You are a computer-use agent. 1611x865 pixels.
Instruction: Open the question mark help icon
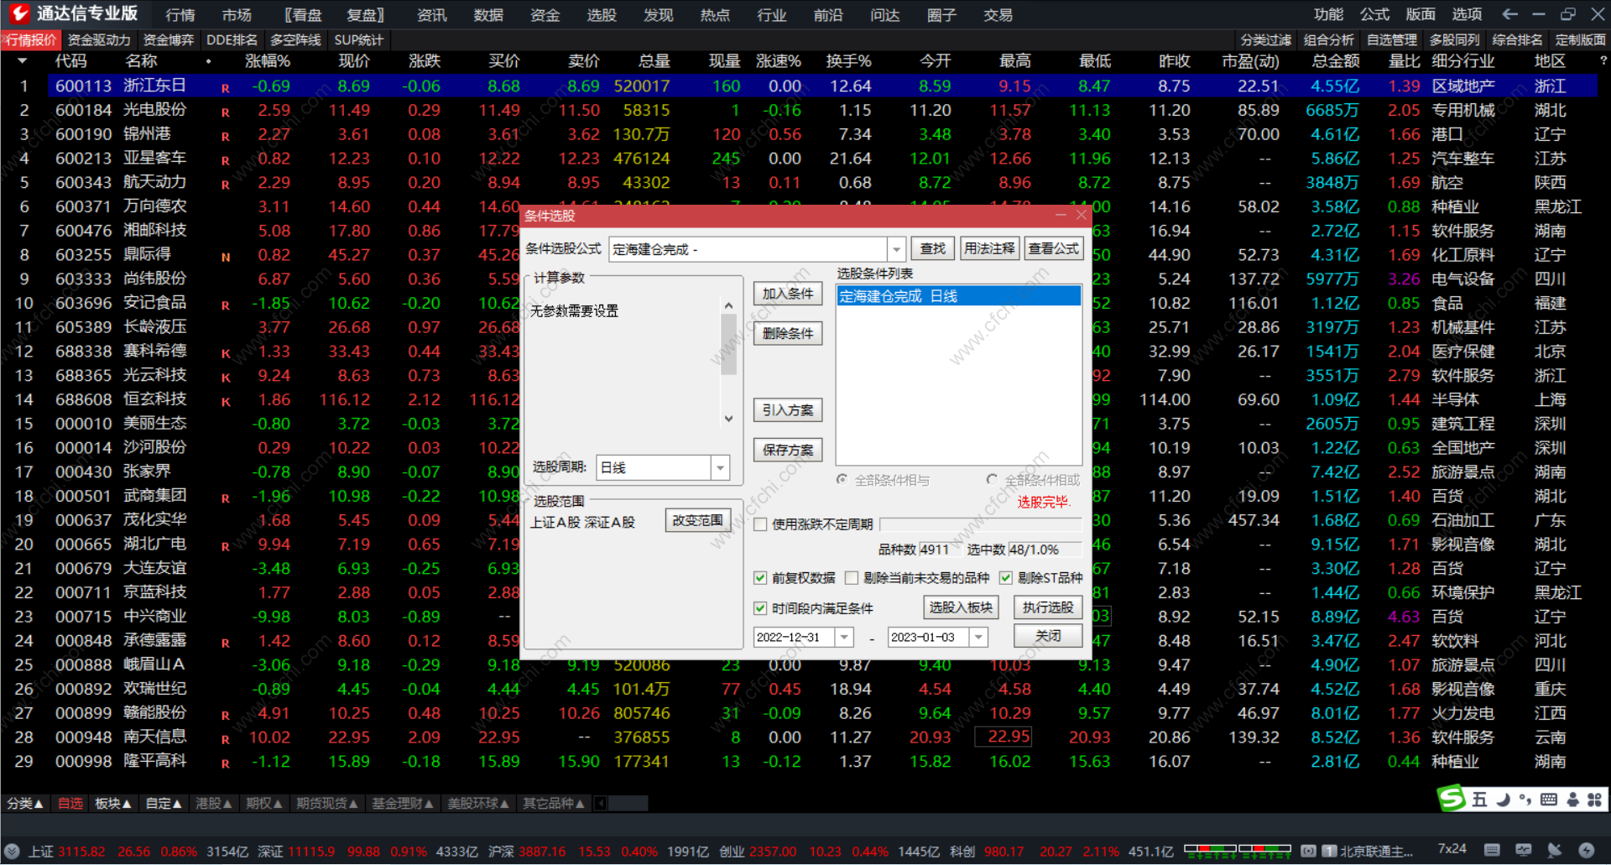pos(1603,60)
